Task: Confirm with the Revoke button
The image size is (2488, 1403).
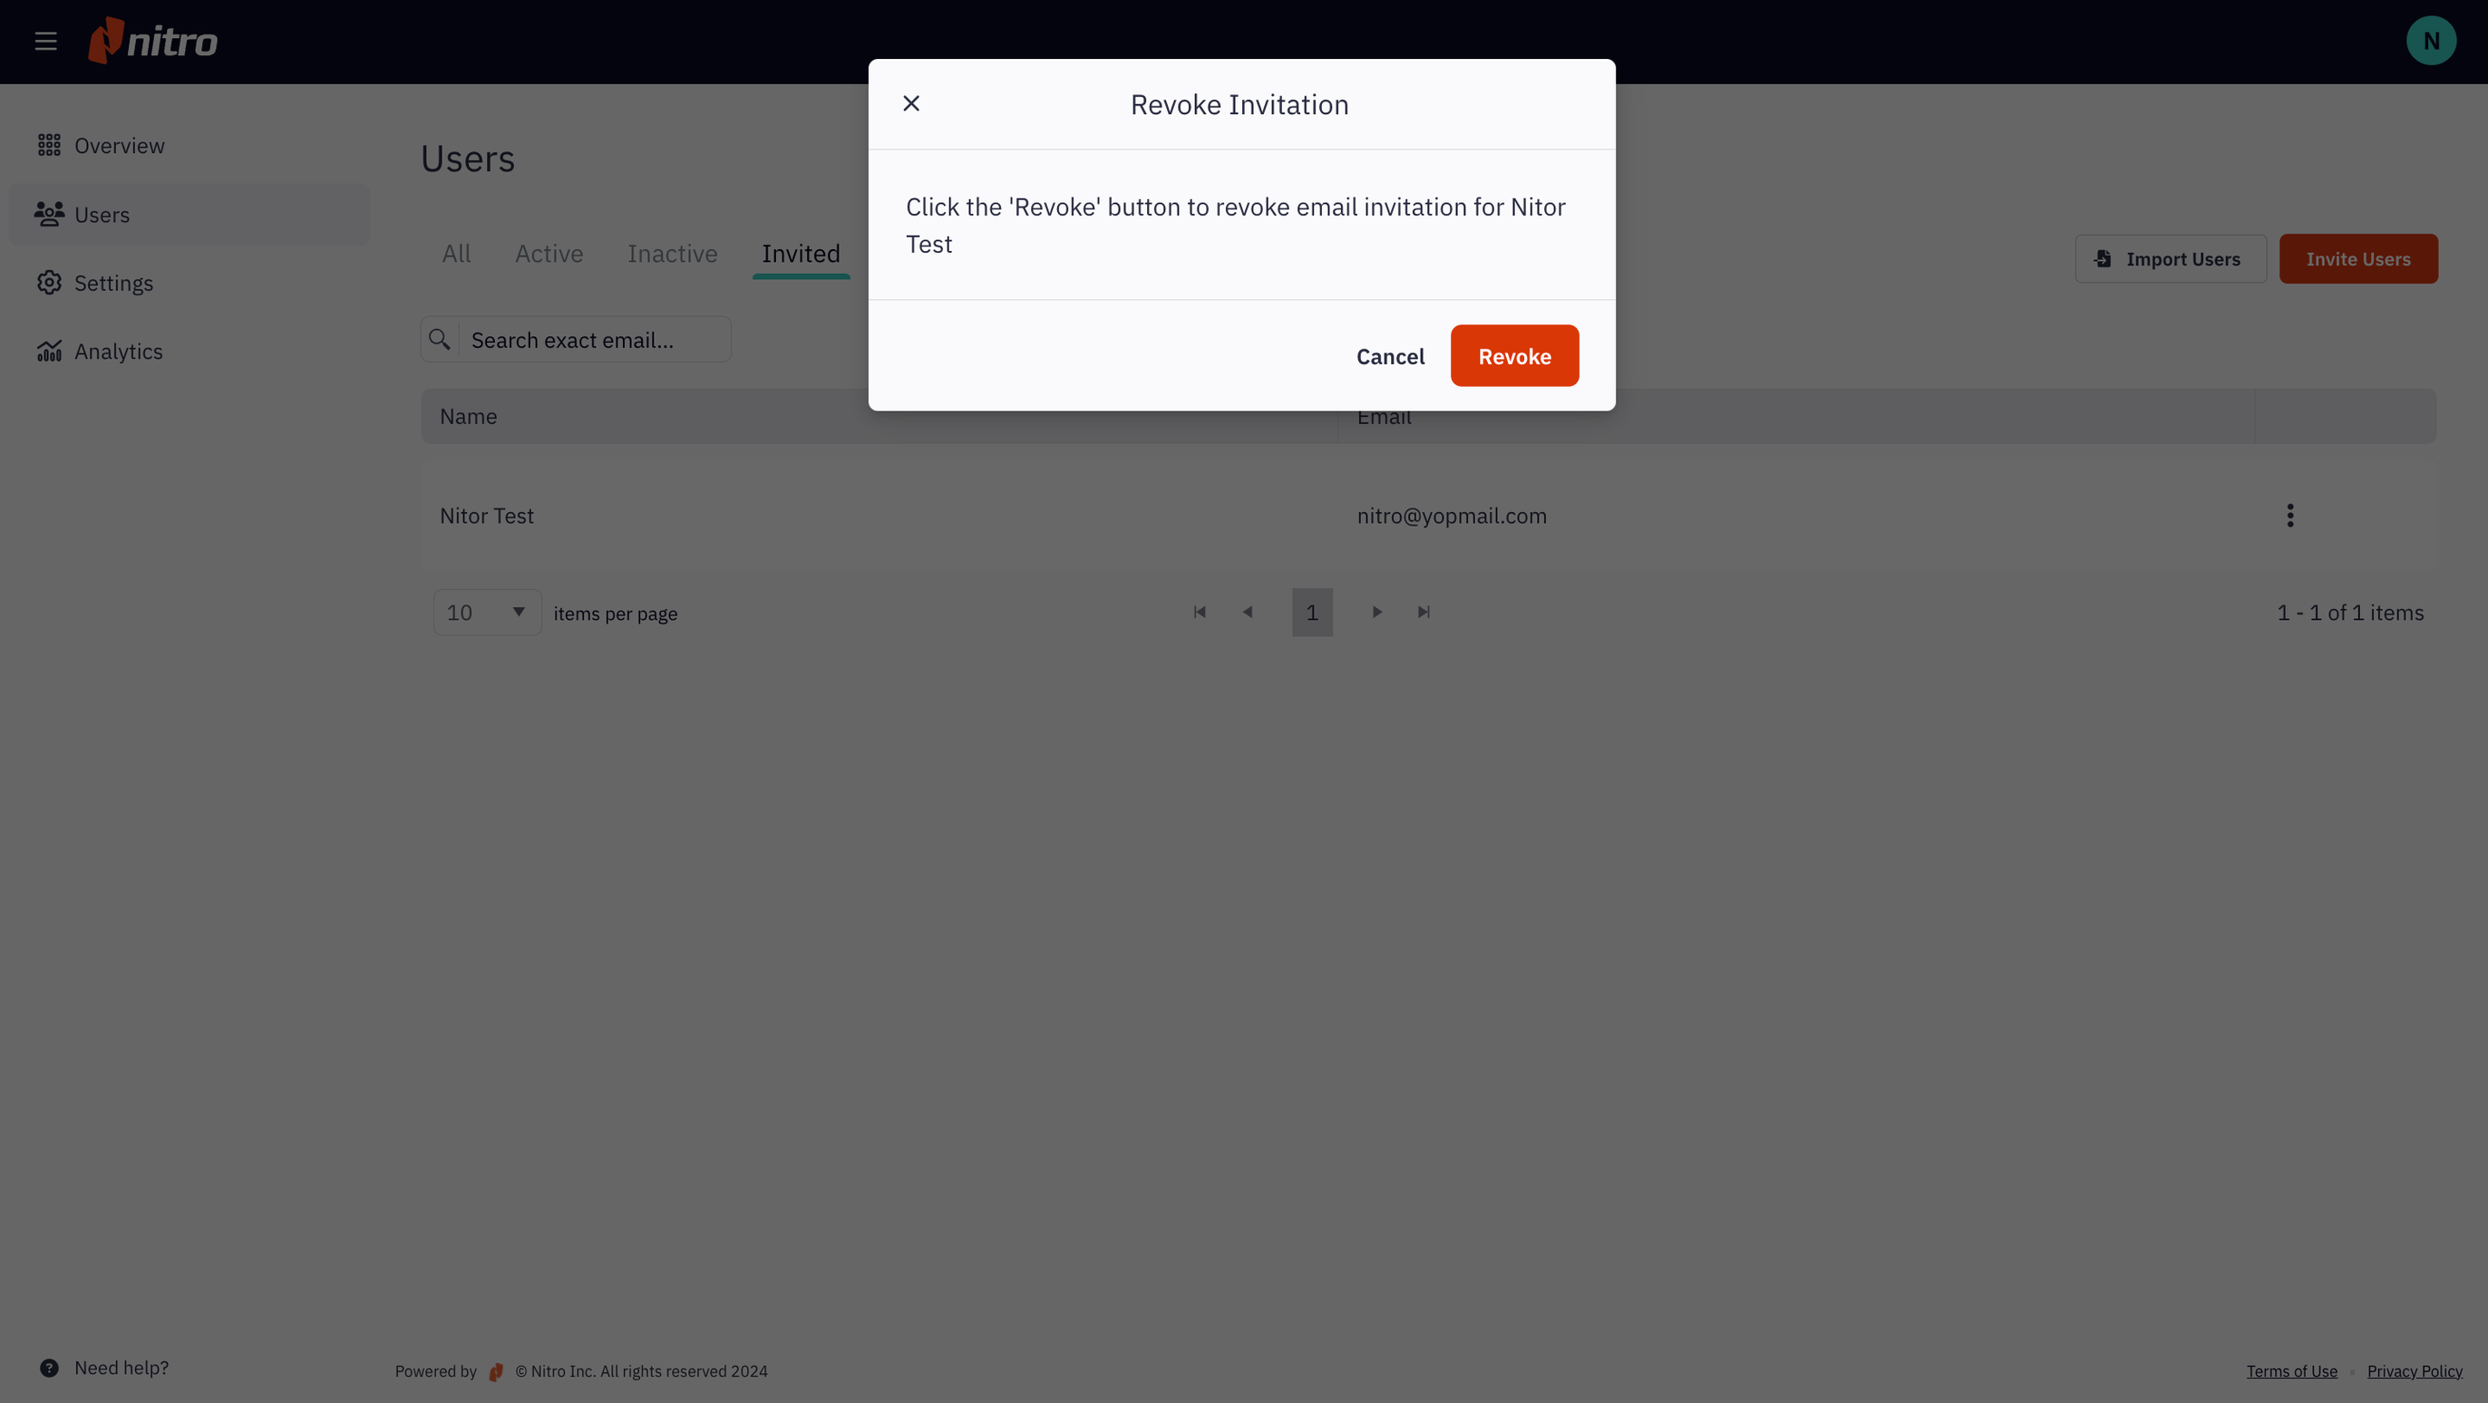Action: click(x=1514, y=356)
